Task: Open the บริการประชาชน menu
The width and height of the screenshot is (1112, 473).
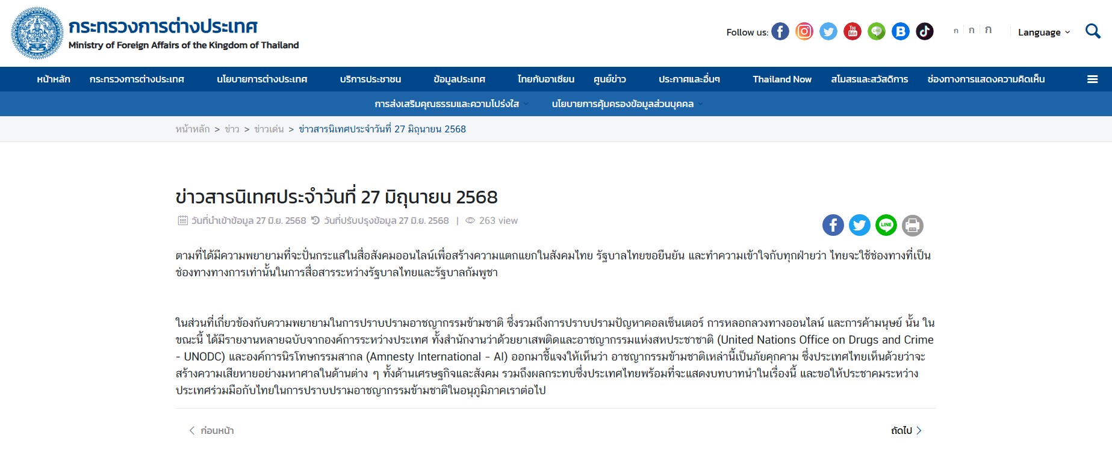Action: pos(370,79)
